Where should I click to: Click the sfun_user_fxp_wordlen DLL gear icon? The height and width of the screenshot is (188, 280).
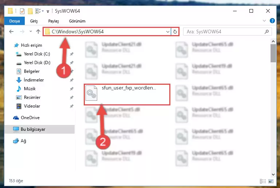91,93
